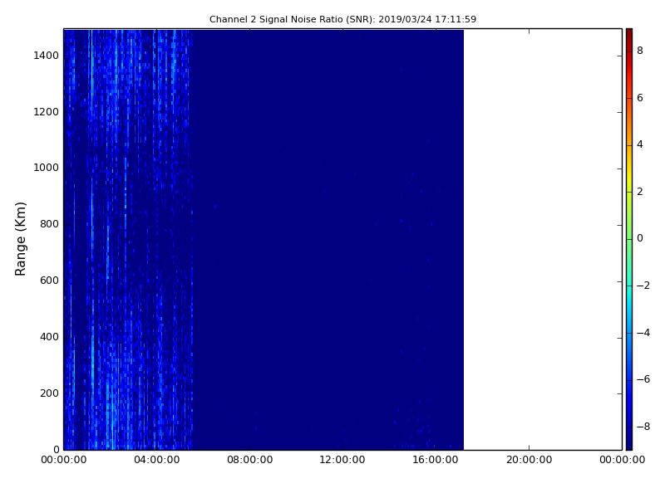Click the colorbar label 4

(640, 144)
